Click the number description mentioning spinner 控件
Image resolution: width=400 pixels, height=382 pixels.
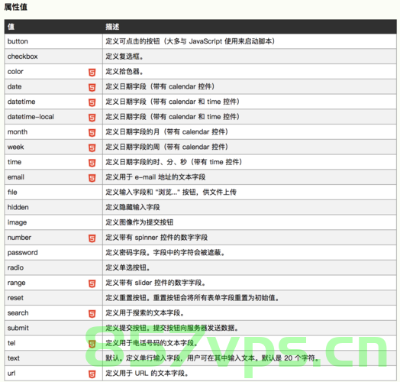pyautogui.click(x=156, y=237)
